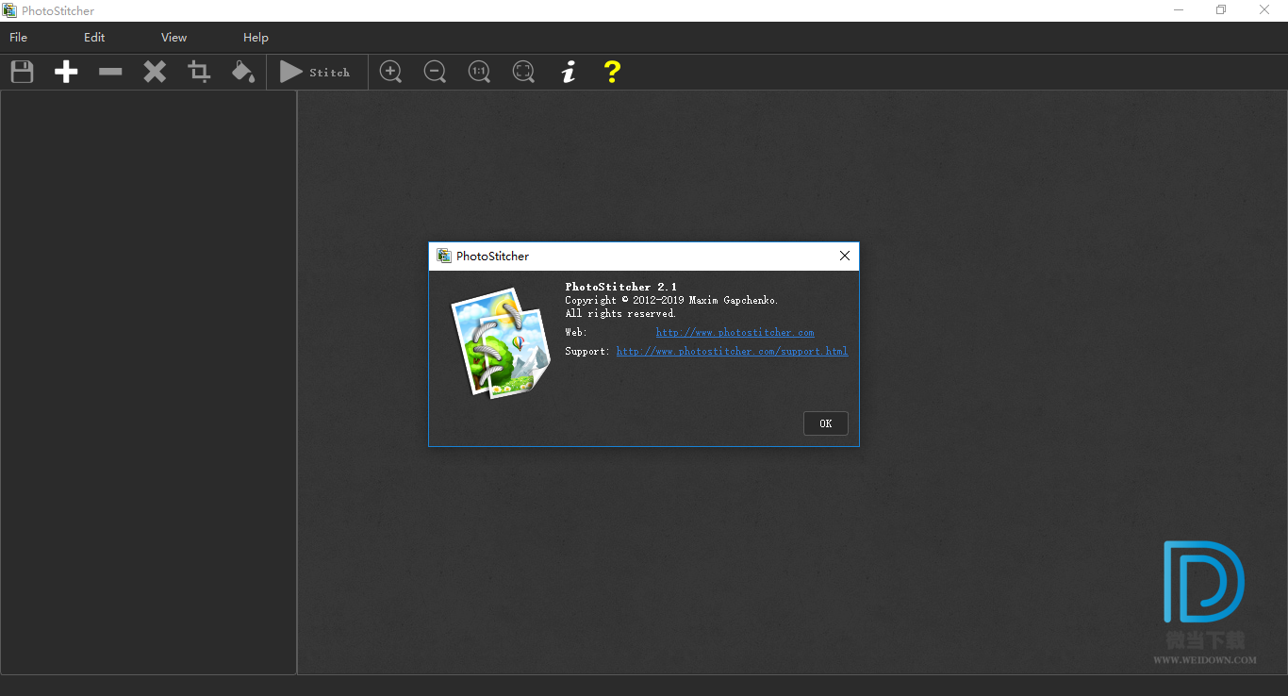Select the Crop tool icon
This screenshot has height=696, width=1288.
[x=199, y=72]
